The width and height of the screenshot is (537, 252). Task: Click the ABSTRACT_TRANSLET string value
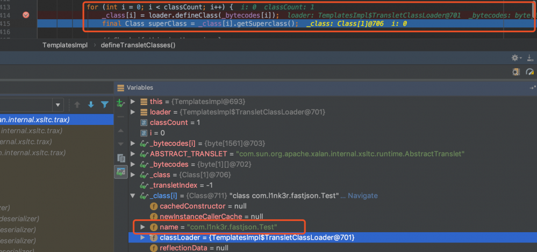pyautogui.click(x=350, y=154)
